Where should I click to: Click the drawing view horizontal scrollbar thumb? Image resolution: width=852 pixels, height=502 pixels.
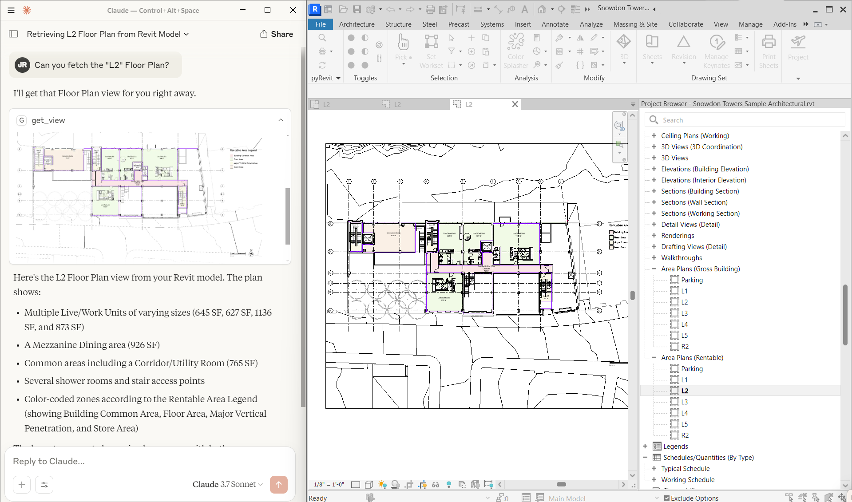tap(561, 484)
